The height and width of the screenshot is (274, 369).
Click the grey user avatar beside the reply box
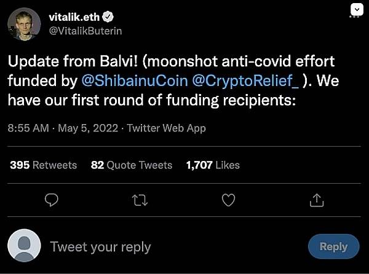point(24,246)
